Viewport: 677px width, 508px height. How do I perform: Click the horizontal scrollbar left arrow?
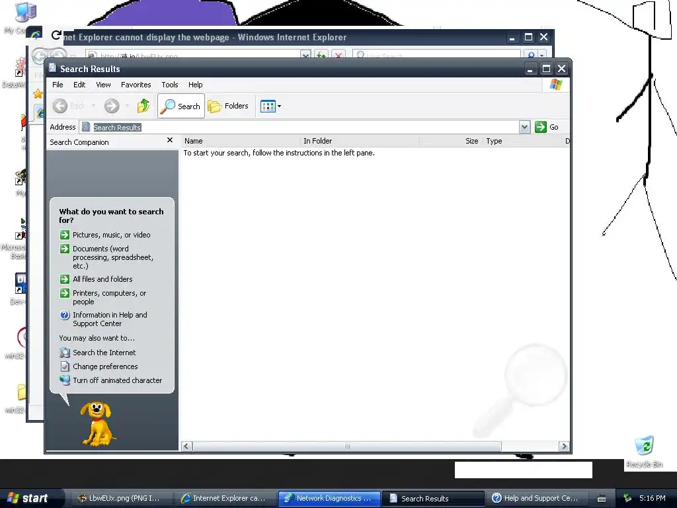186,446
